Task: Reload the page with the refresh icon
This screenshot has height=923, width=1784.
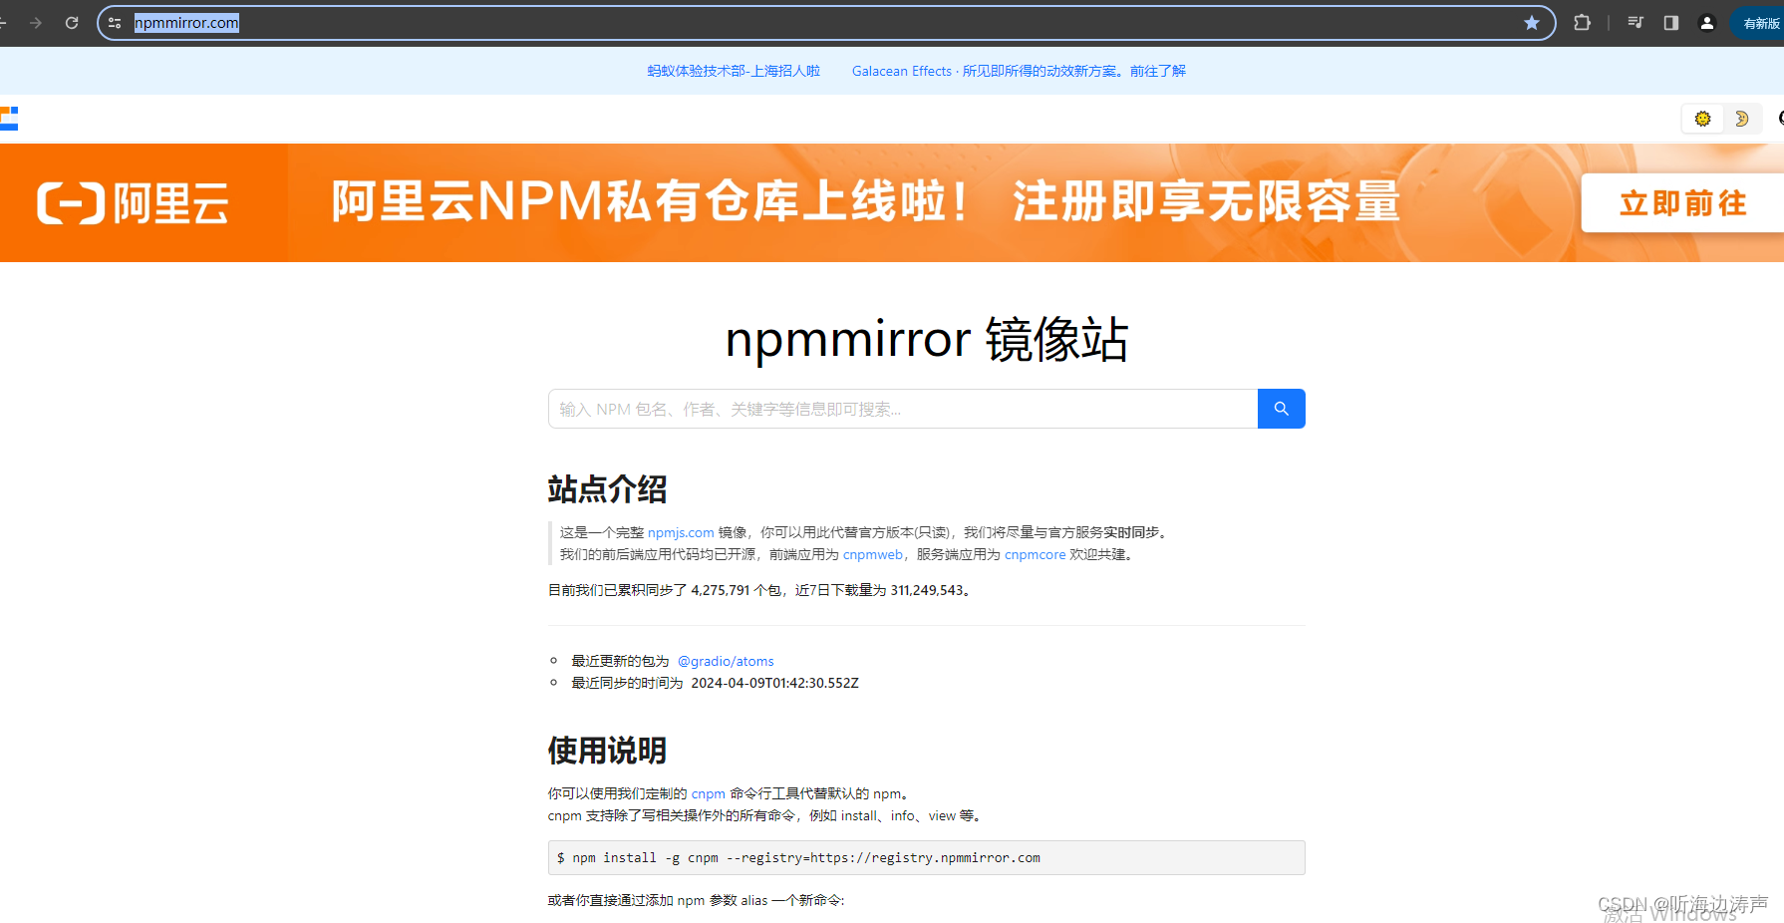Action: [72, 23]
